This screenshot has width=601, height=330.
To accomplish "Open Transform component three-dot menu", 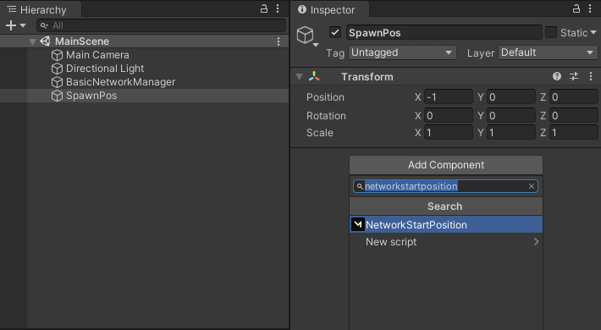I will coord(591,76).
